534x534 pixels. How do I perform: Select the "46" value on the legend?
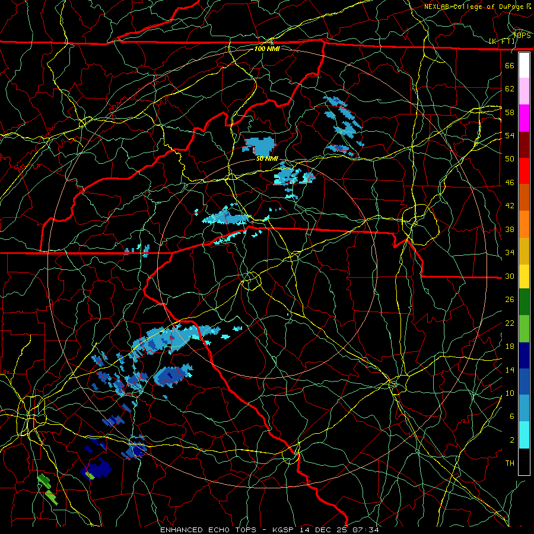coord(510,183)
